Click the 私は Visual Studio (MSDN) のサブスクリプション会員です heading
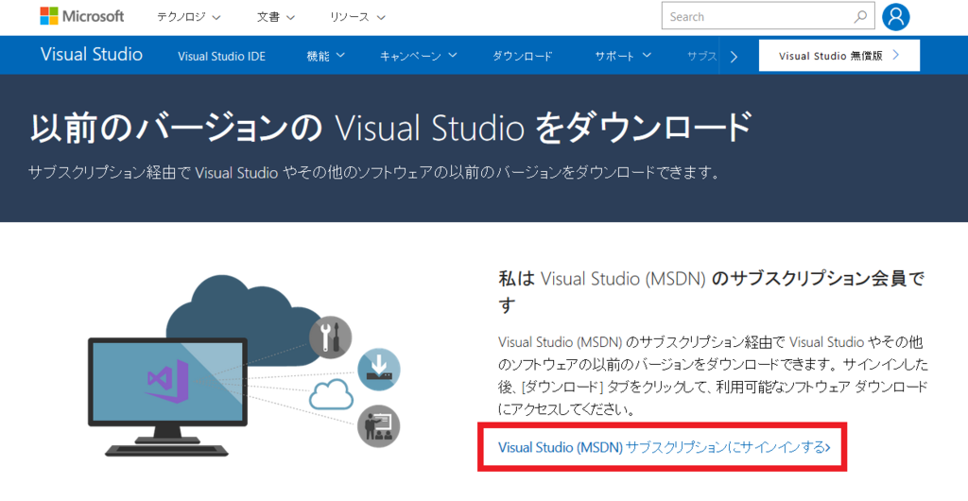This screenshot has height=501, width=968. 711,291
